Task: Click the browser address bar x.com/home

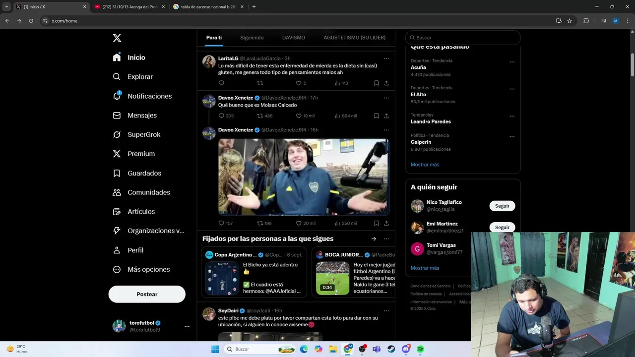Action: pyautogui.click(x=298, y=21)
